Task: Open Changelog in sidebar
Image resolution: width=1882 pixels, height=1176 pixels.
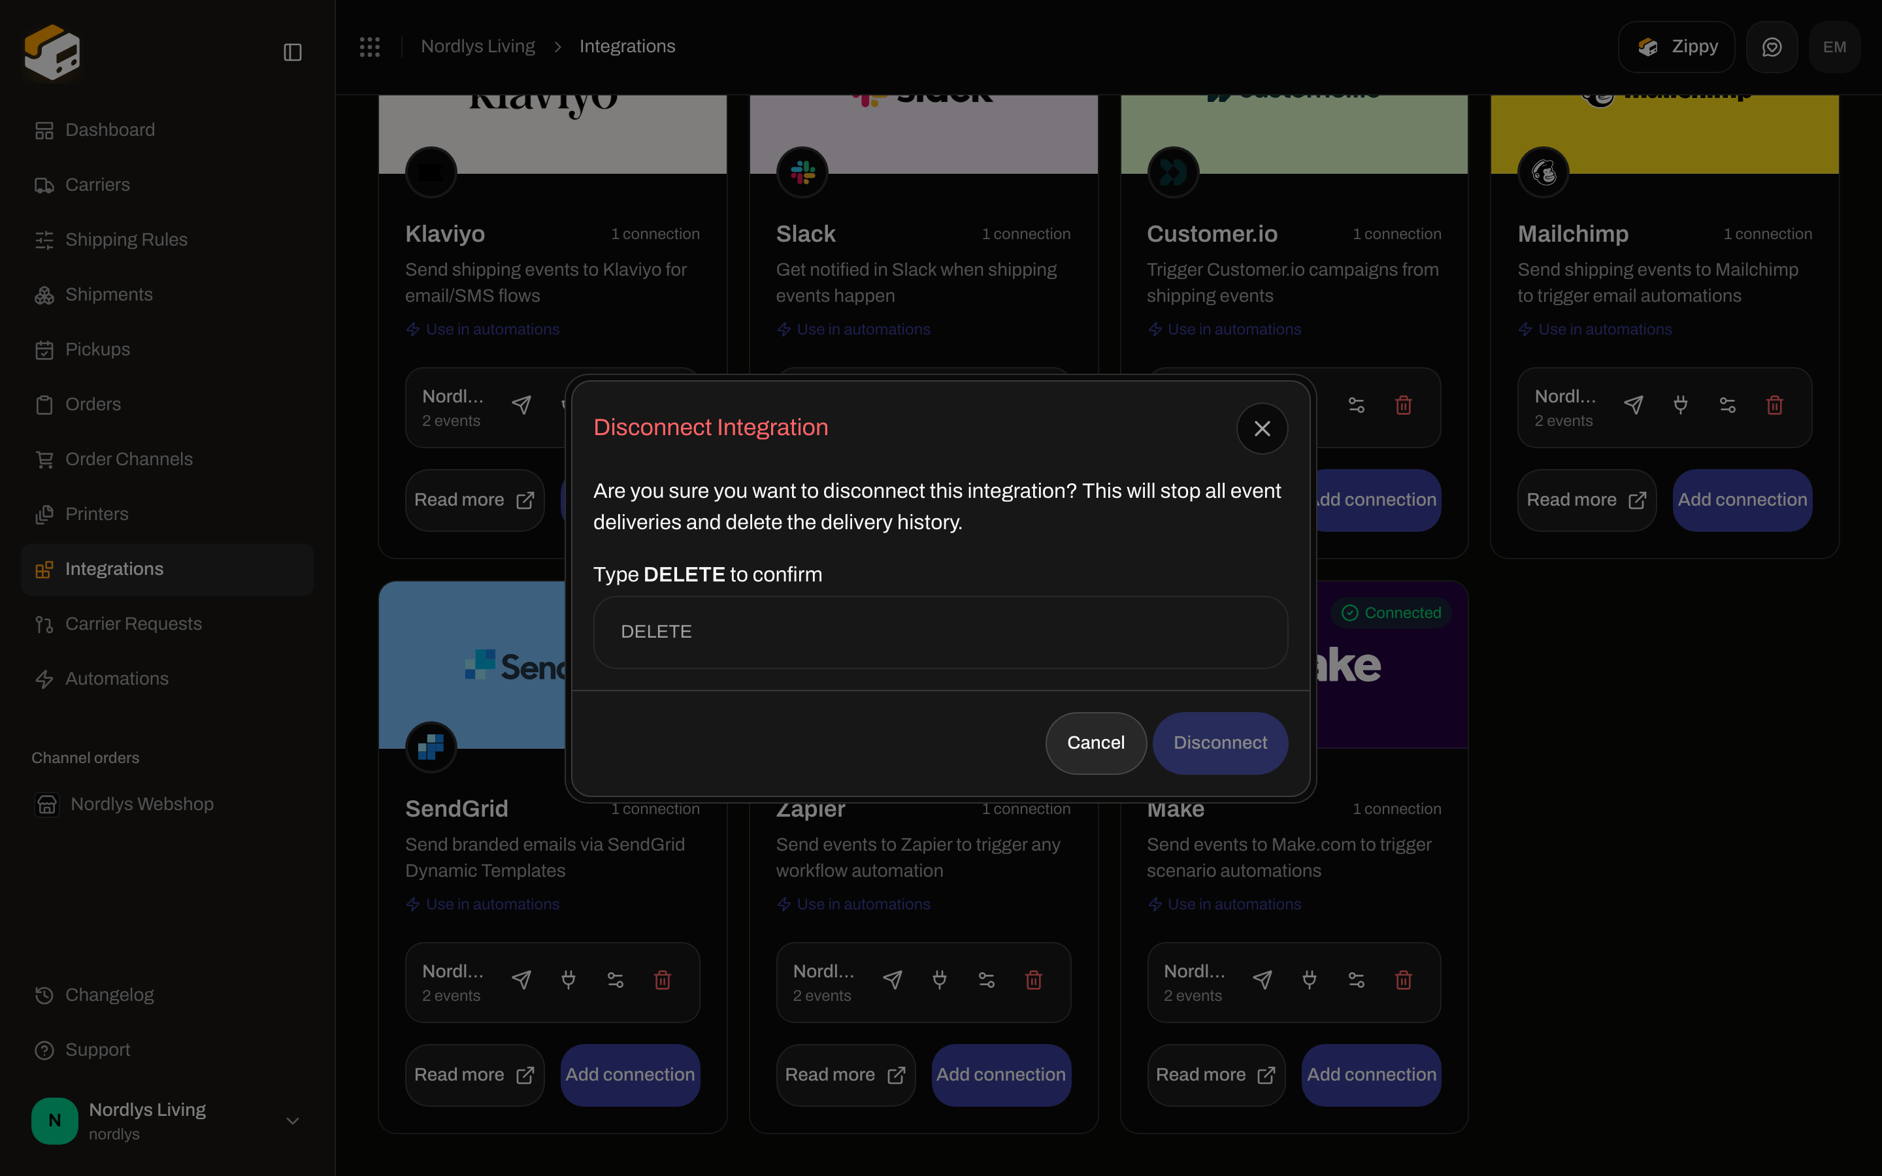Action: tap(167, 995)
